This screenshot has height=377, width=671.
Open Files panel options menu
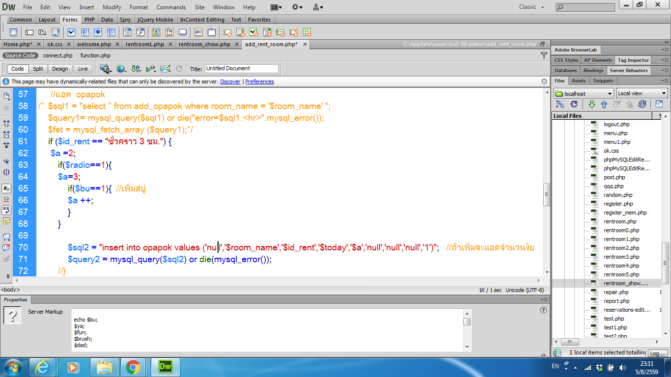coord(665,81)
